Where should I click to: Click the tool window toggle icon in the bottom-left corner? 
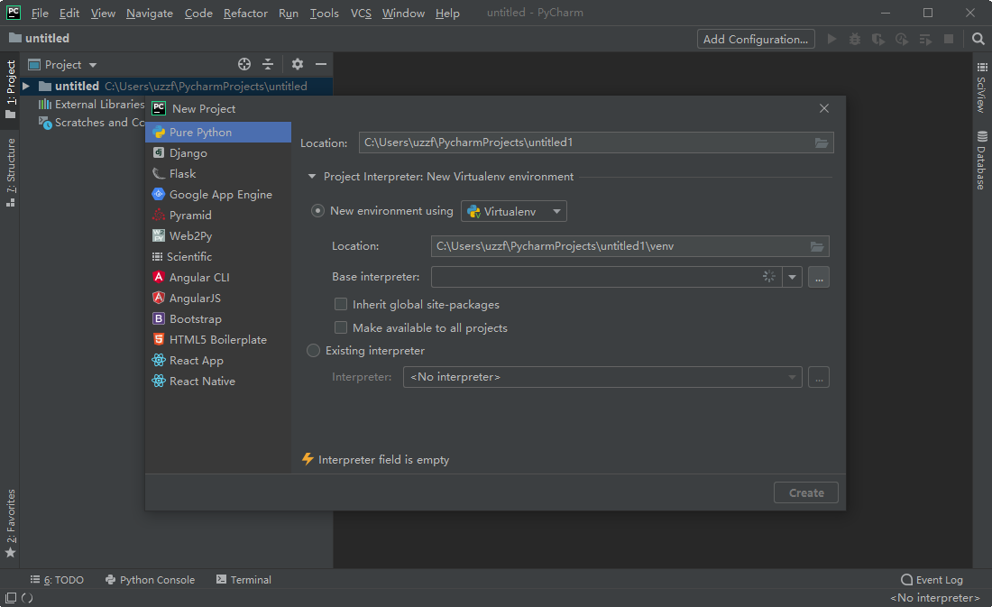tap(11, 597)
